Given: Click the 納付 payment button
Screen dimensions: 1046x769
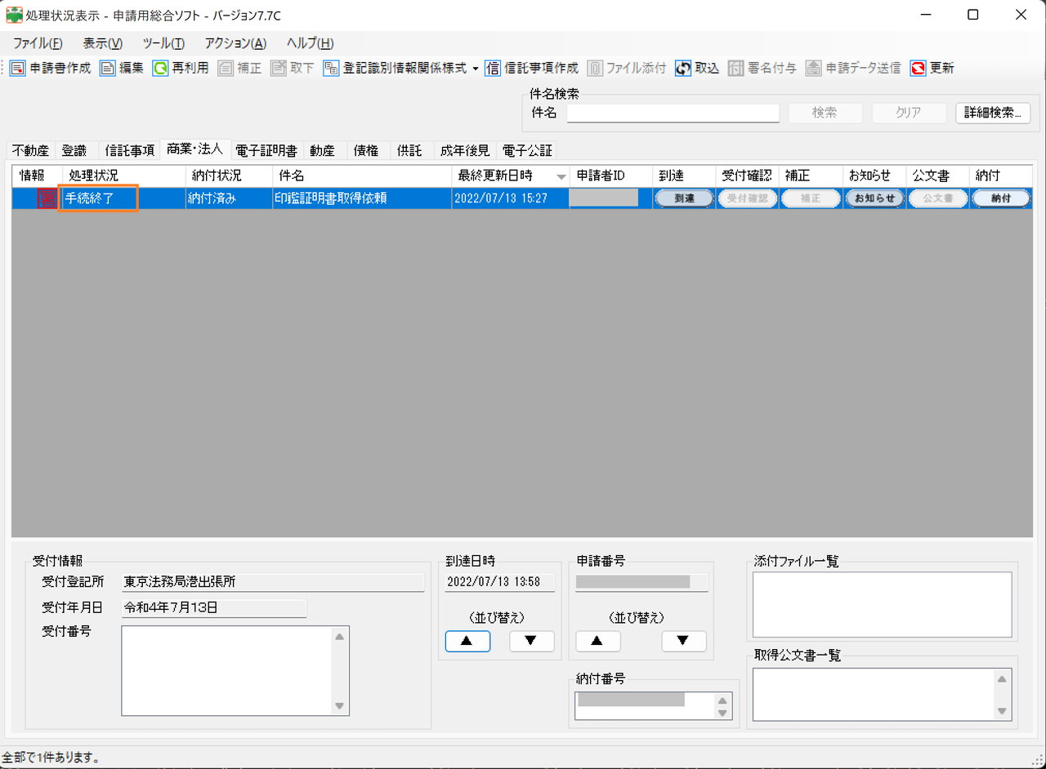Looking at the screenshot, I should click(x=1000, y=198).
